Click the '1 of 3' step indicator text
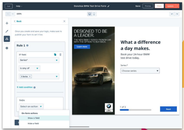The height and width of the screenshot is (130, 184). pos(123,107)
